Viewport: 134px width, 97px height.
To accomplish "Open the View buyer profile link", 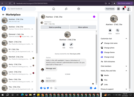I will tap(75, 54).
